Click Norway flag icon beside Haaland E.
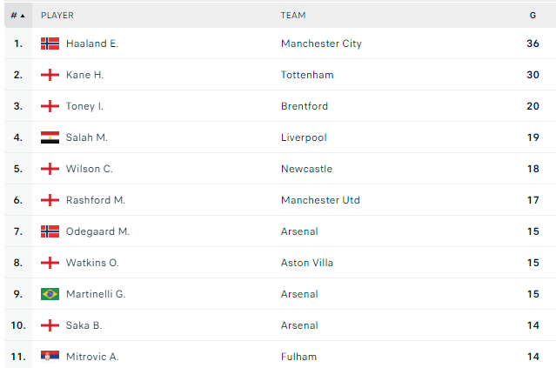The image size is (556, 368). [x=50, y=43]
